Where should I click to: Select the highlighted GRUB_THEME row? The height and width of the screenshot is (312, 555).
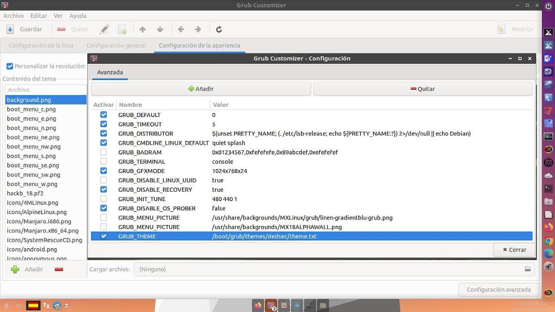(x=277, y=236)
